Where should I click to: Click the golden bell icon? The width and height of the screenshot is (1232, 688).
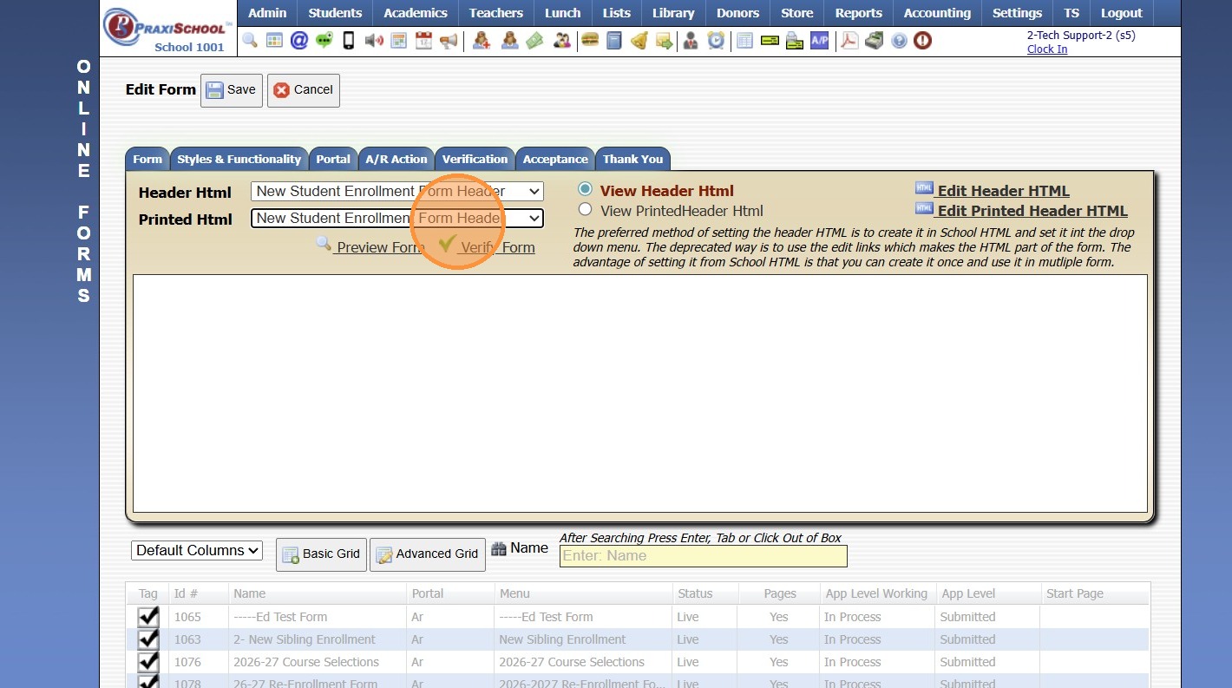(x=639, y=40)
